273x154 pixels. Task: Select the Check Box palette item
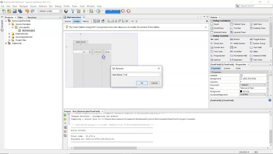pos(217,43)
